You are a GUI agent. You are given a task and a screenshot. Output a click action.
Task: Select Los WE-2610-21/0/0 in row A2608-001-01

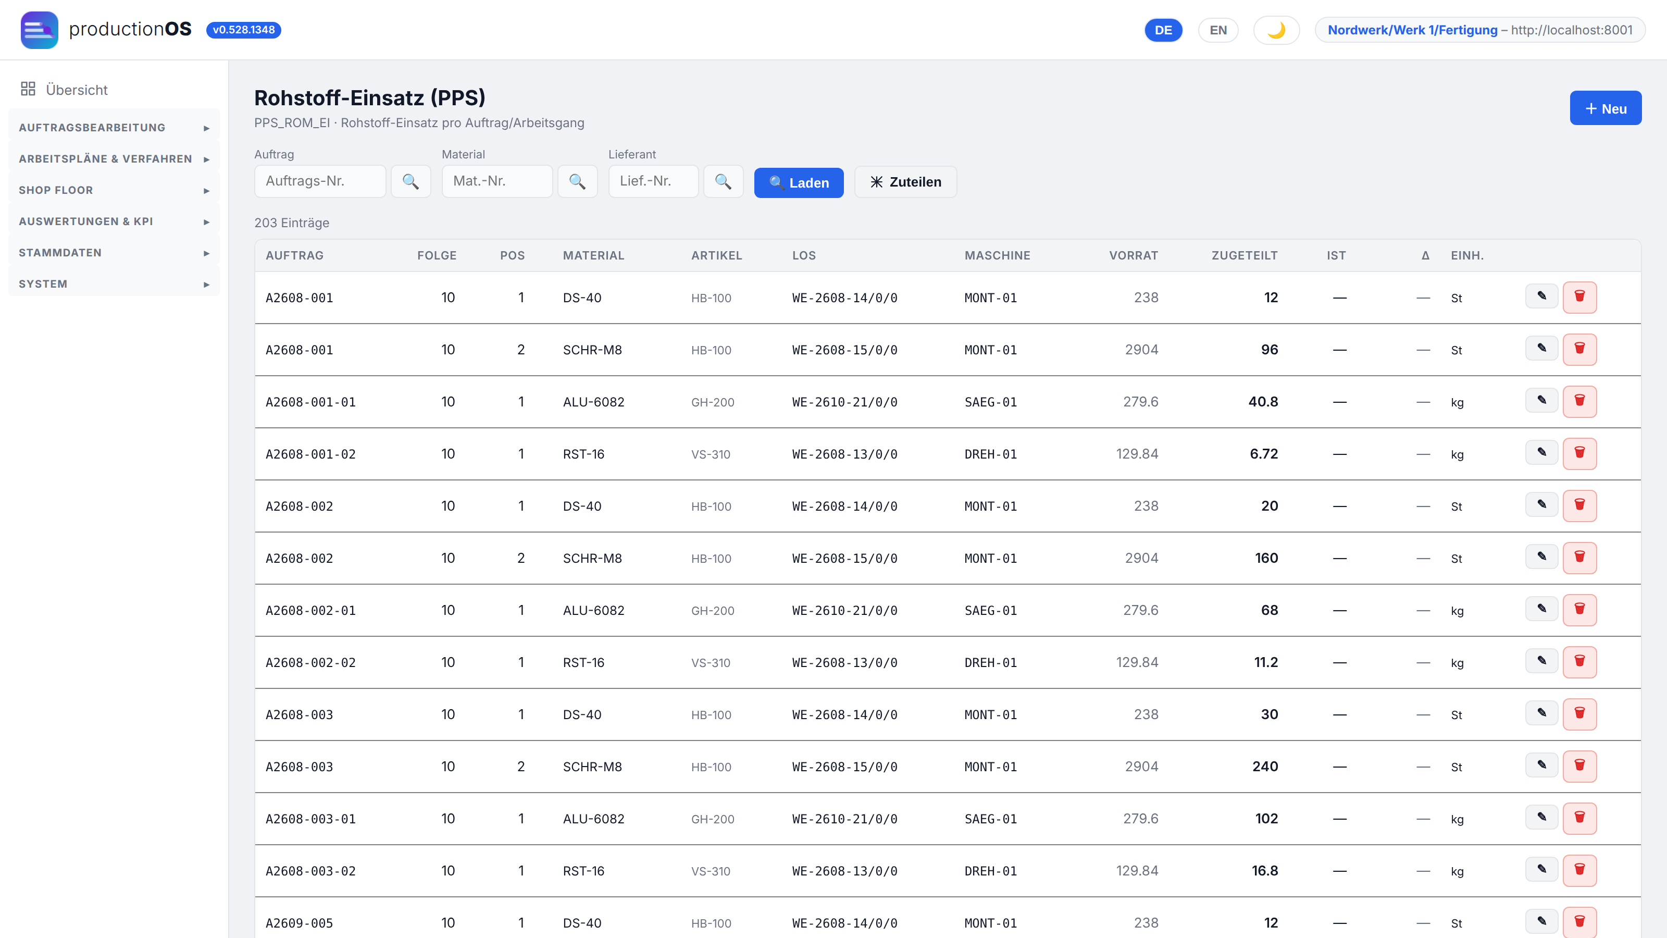pyautogui.click(x=844, y=402)
